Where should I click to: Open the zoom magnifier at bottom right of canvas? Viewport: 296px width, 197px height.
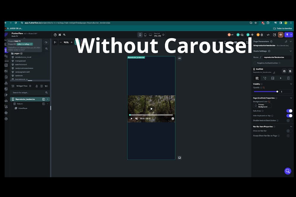coord(288,171)
